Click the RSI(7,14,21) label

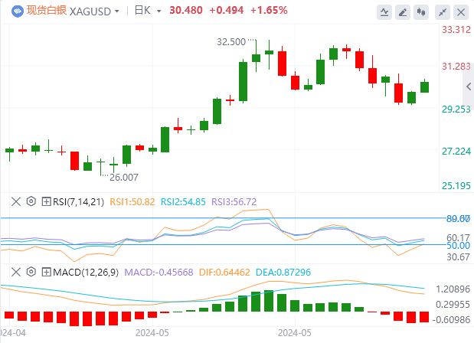tap(78, 202)
